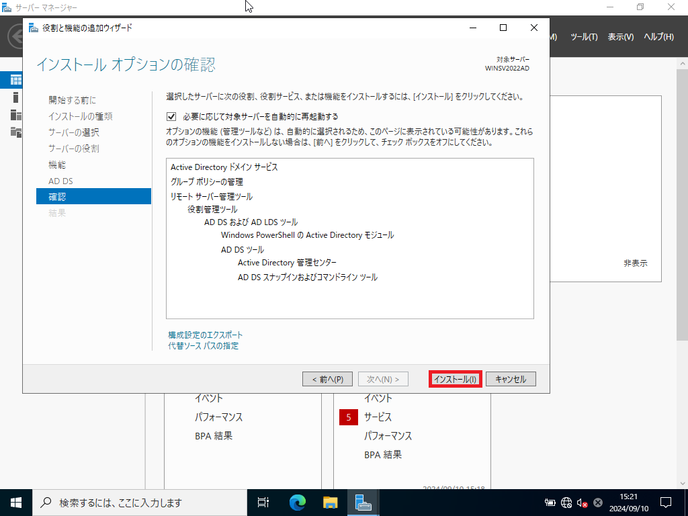
Task: Click BPA 結果 in the left tile
Action: click(x=214, y=436)
